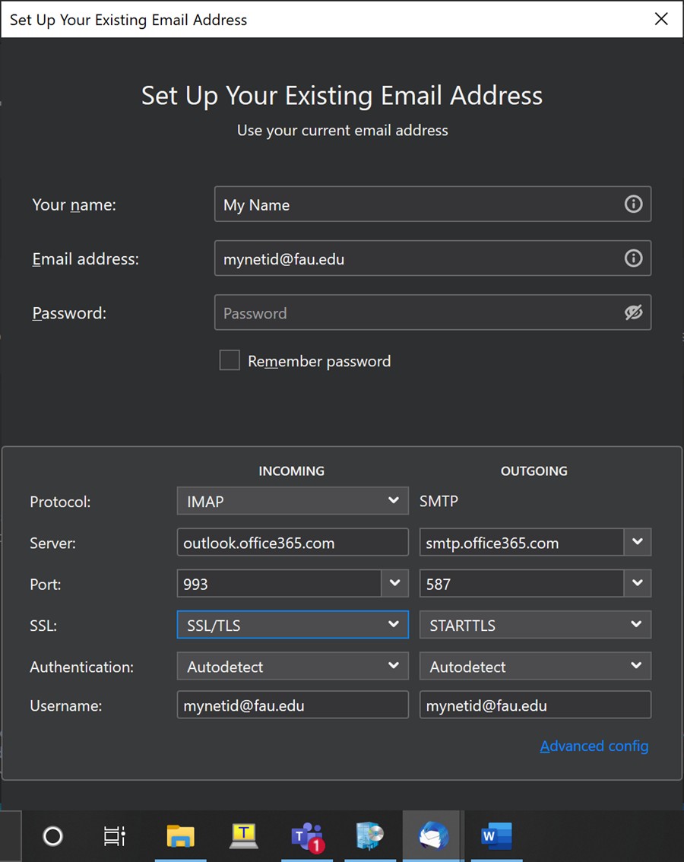Enable the Remember password checkbox
684x862 pixels.
(230, 360)
